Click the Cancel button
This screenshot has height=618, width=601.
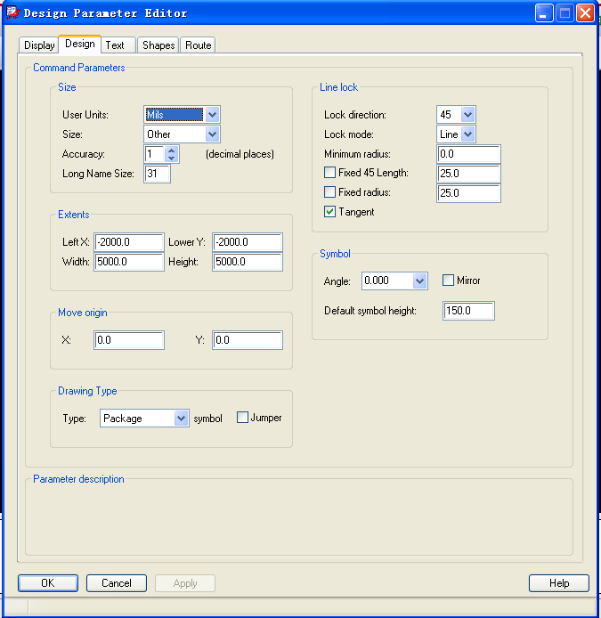(x=117, y=583)
